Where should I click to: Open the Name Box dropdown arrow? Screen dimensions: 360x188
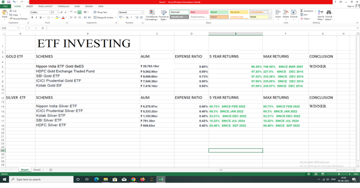tap(18, 28)
